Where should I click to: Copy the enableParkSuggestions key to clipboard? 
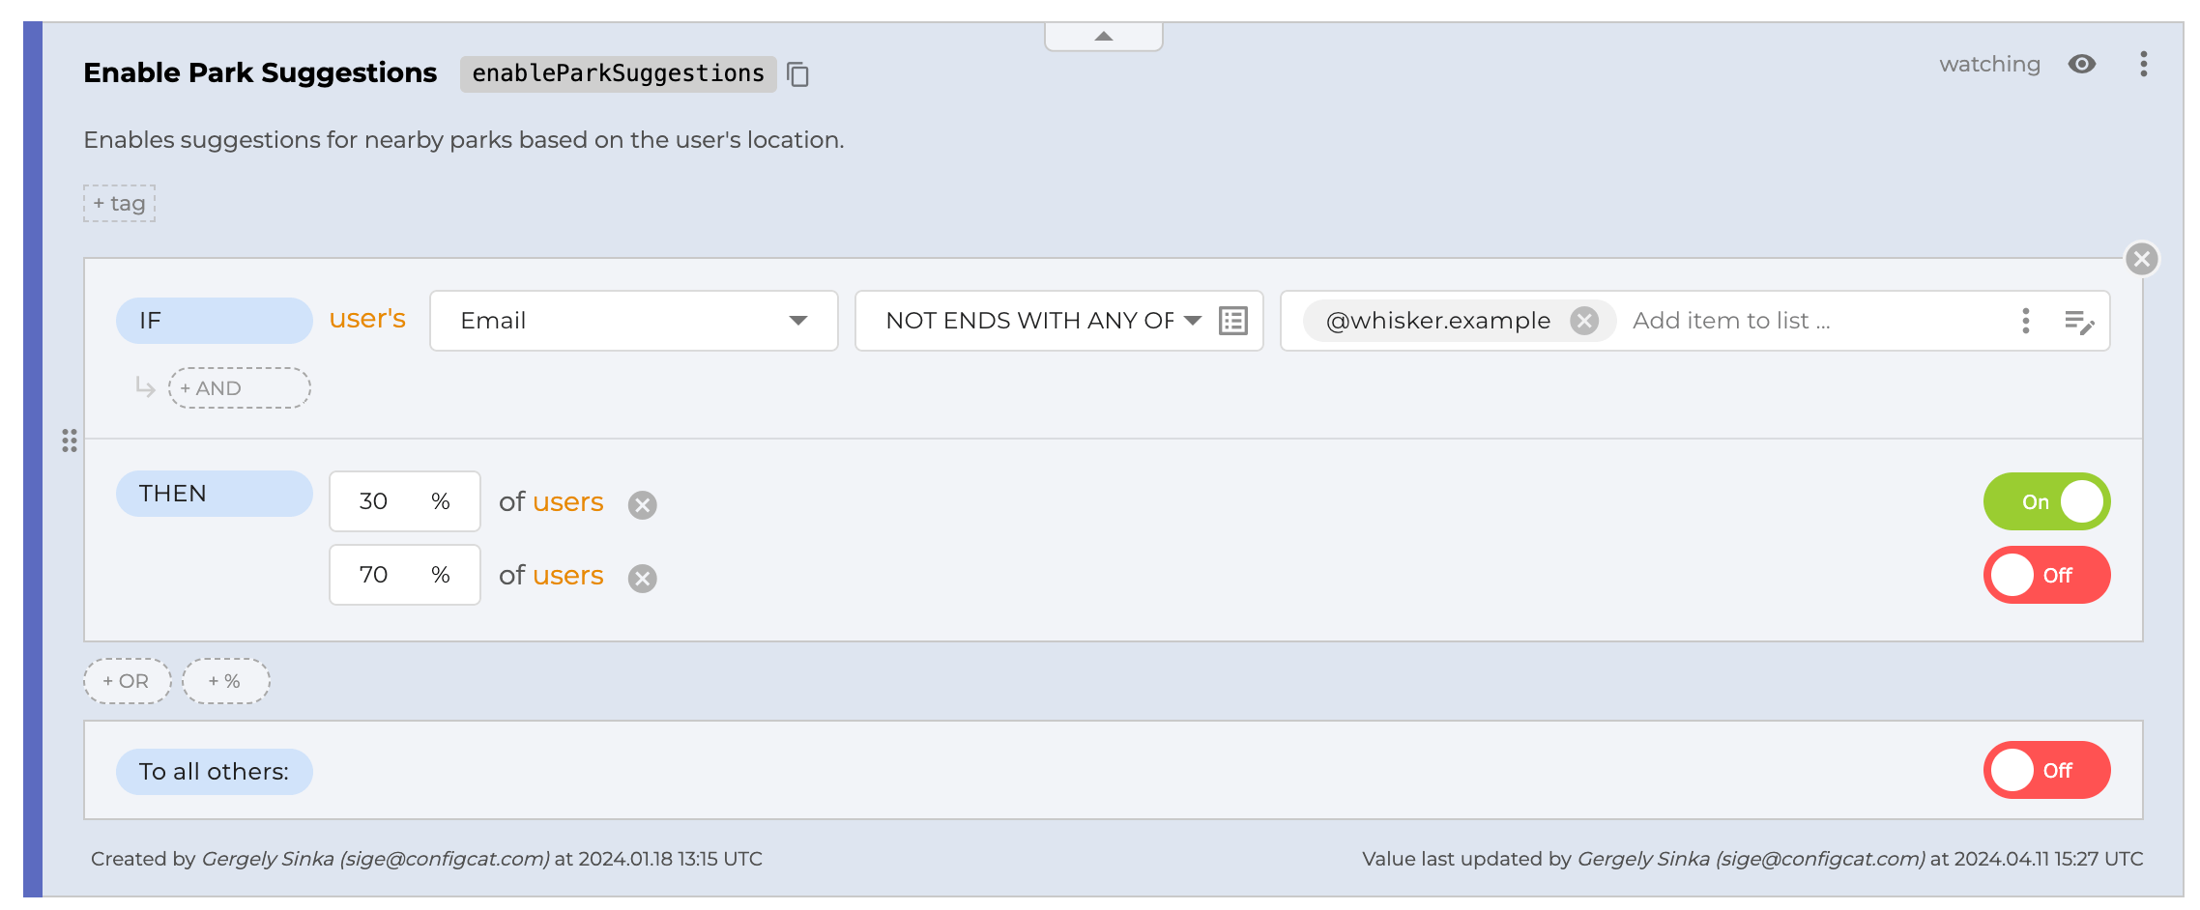797,74
